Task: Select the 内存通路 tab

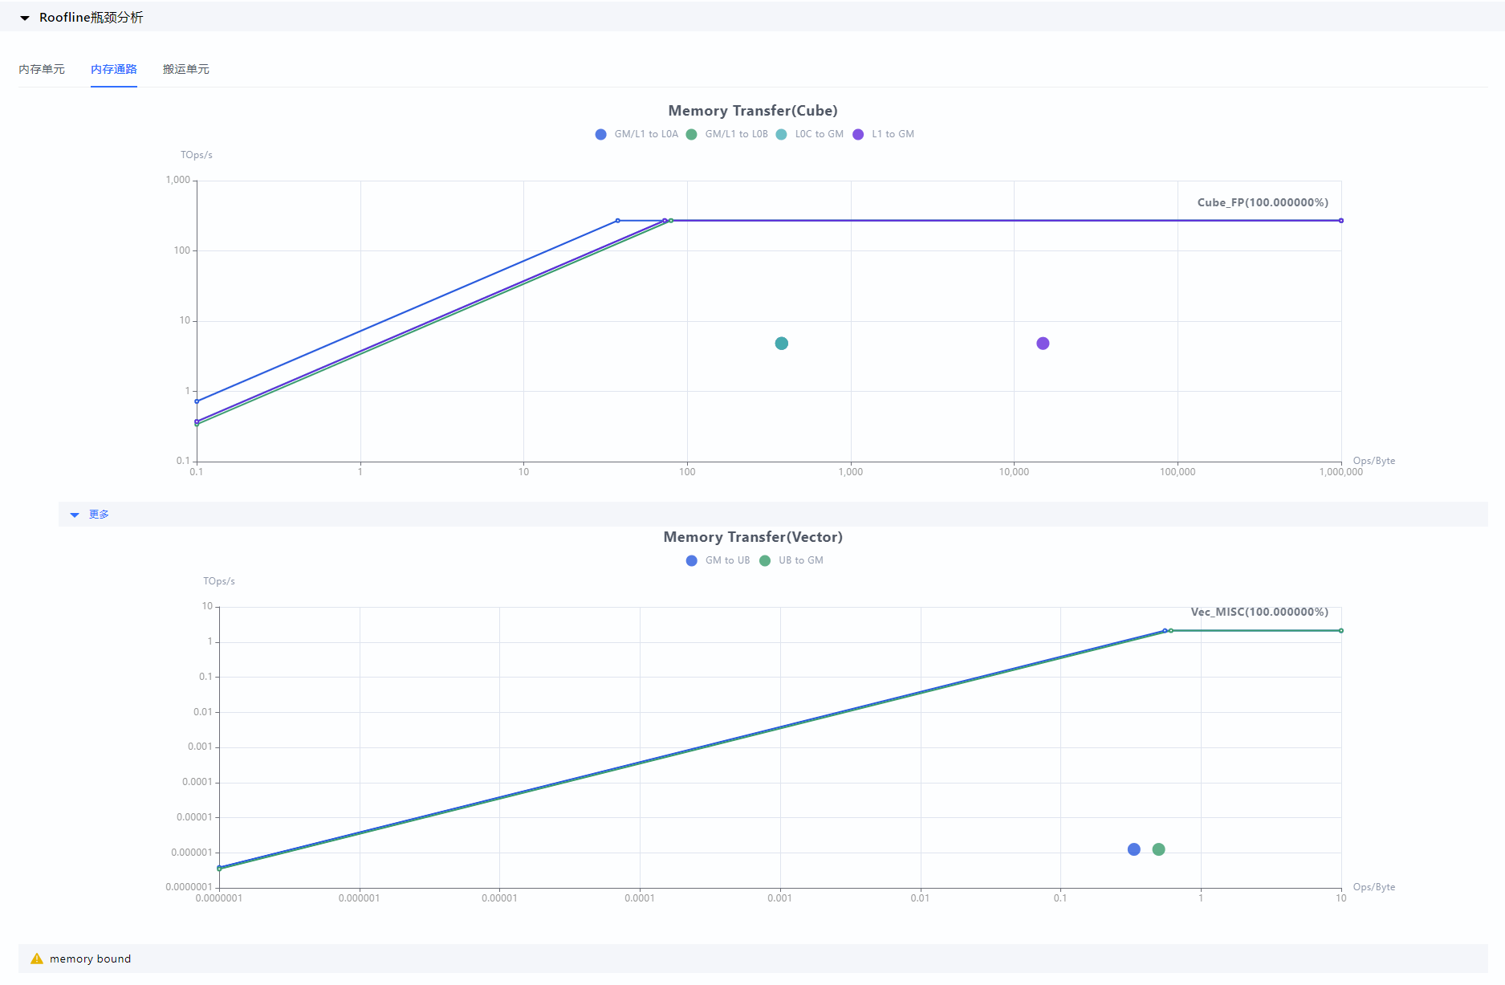Action: 114,69
